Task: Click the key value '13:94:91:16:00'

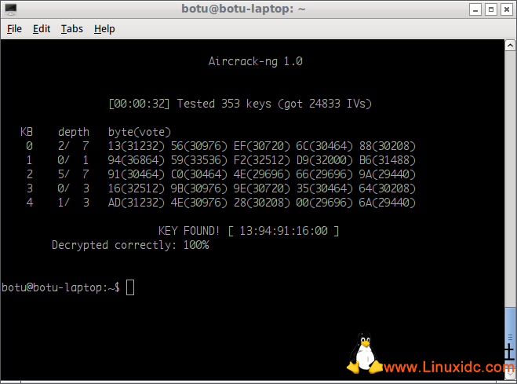Action: (x=283, y=231)
